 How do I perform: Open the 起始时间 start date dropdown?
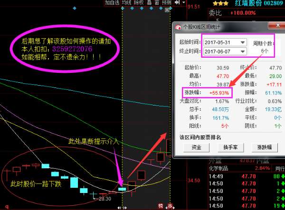pos(243,42)
